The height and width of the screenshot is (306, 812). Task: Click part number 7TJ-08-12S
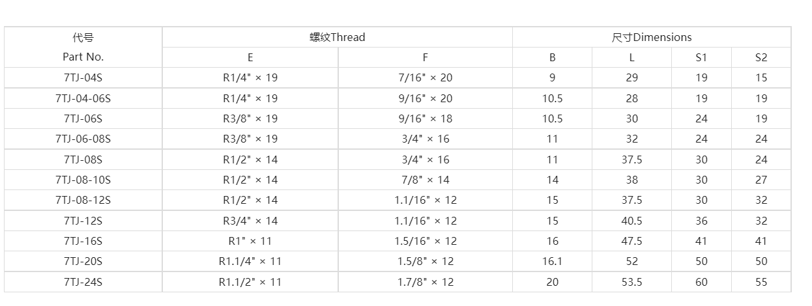point(83,200)
